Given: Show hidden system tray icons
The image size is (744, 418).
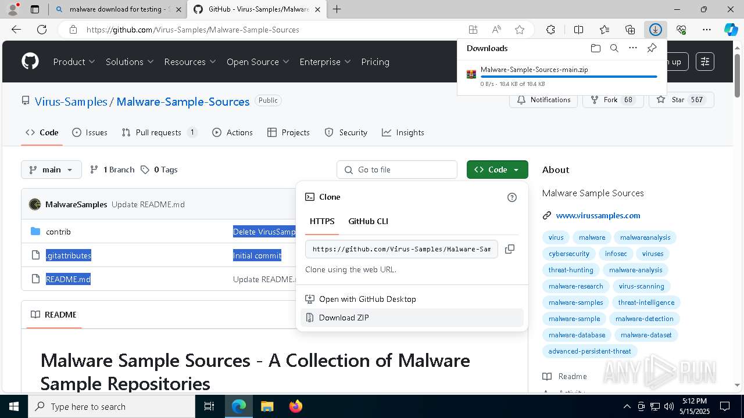Looking at the screenshot, I should [x=627, y=406].
